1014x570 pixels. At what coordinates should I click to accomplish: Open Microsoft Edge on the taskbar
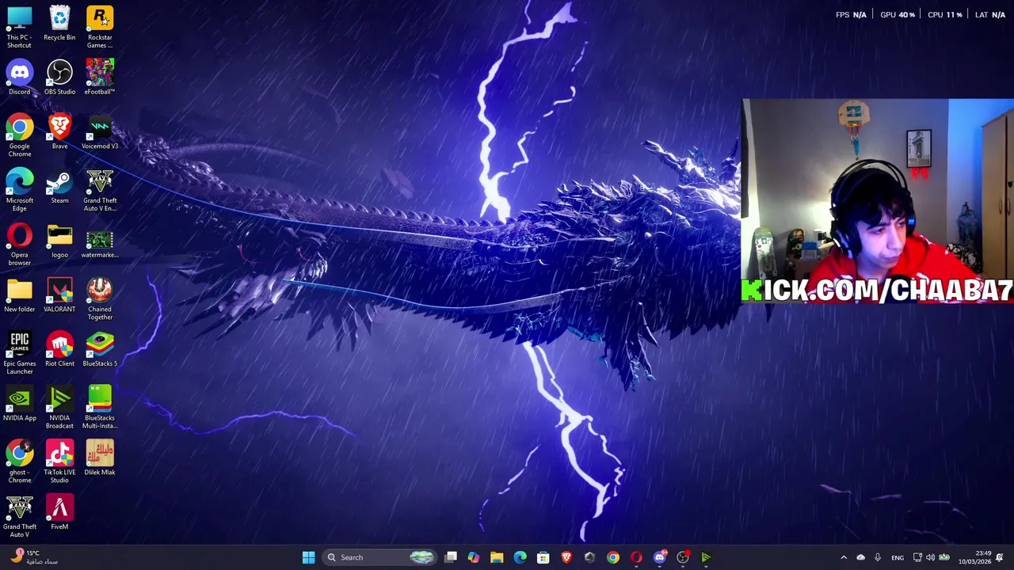point(520,557)
